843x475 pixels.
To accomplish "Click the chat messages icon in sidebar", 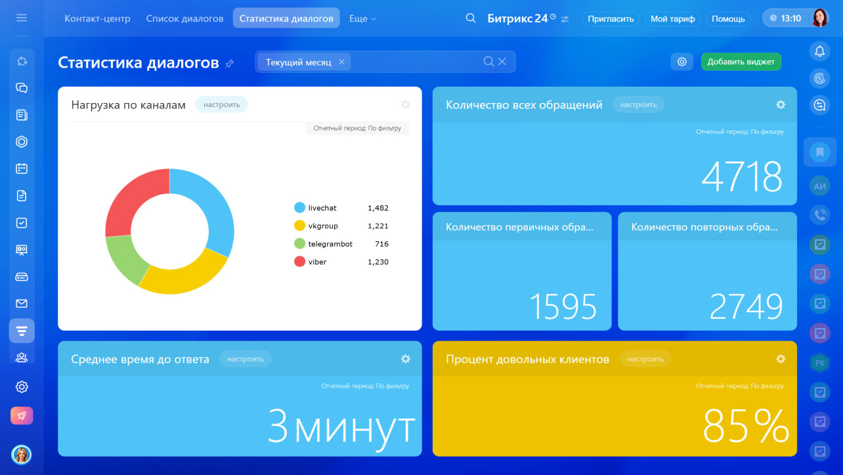I will pos(22,88).
